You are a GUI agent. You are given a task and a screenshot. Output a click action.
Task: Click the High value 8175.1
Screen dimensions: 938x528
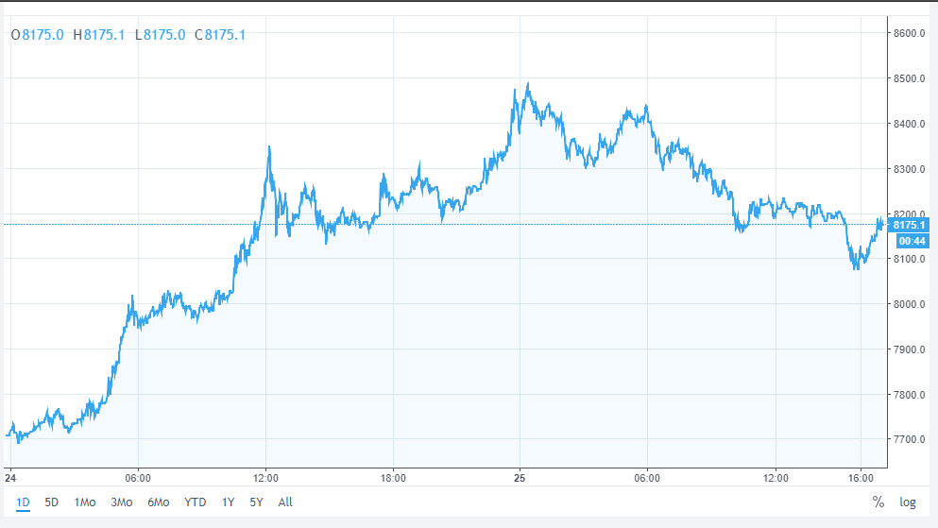pos(104,35)
